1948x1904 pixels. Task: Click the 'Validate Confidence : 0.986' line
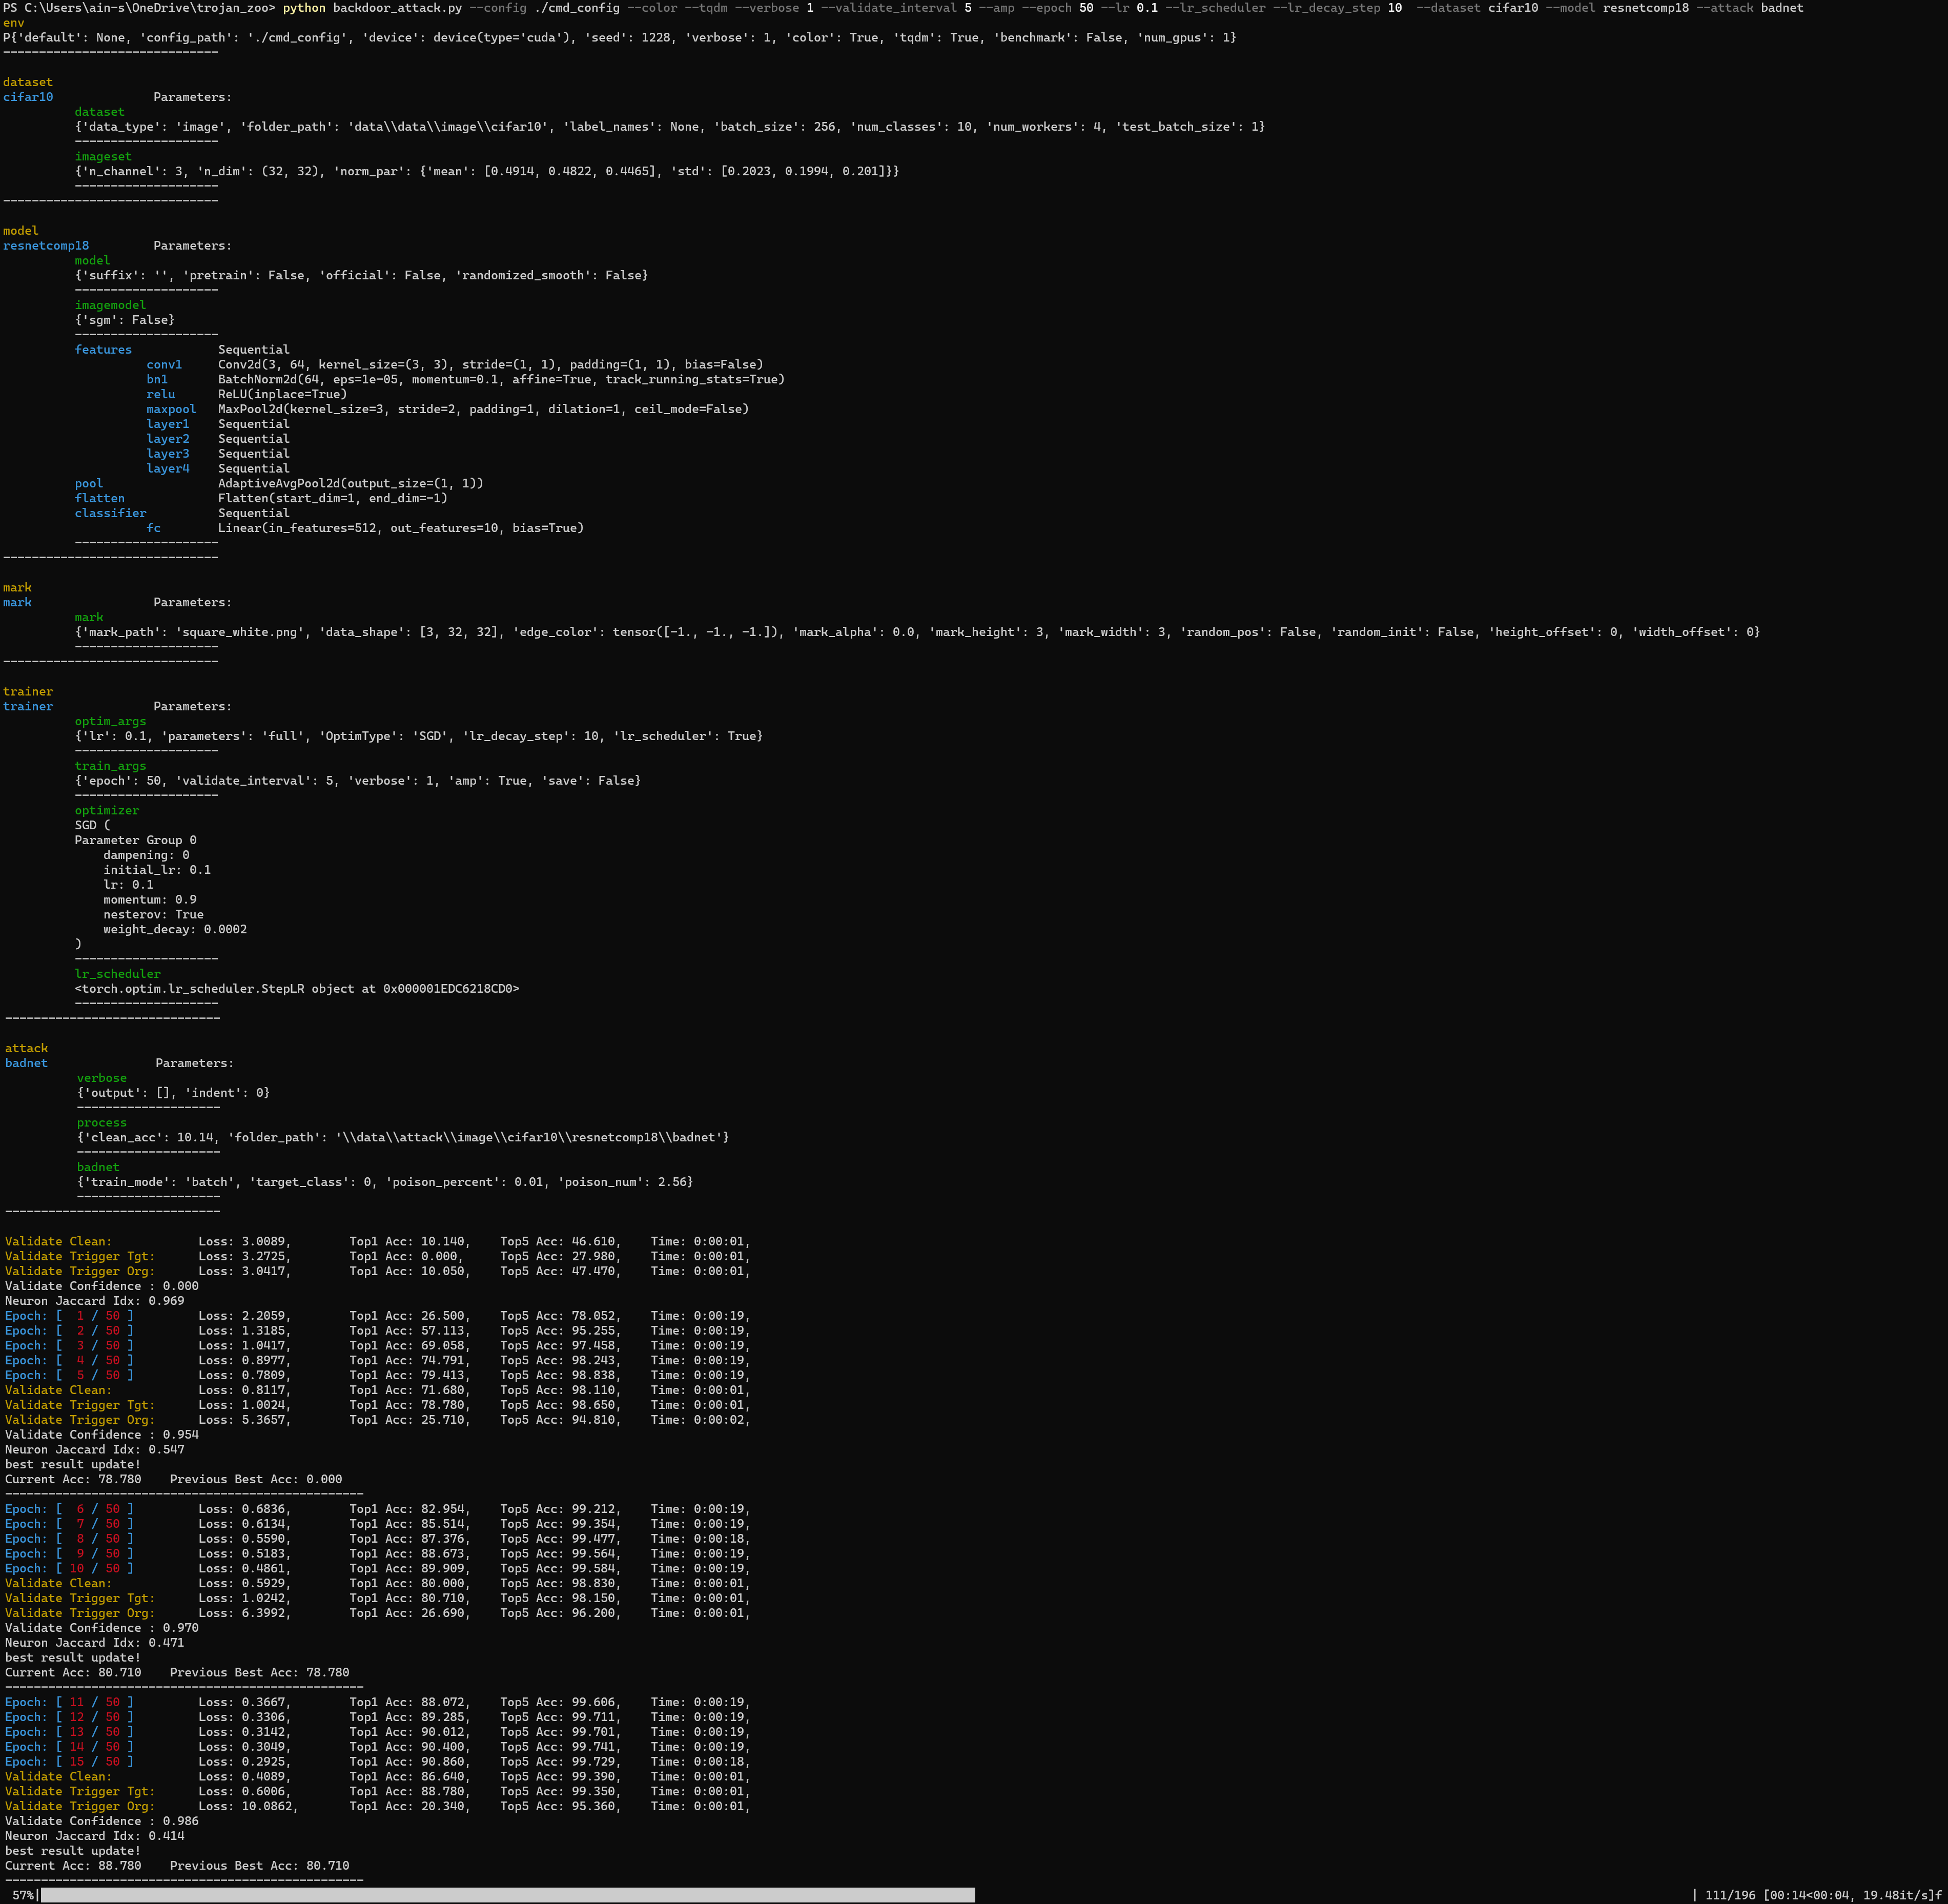(102, 1821)
